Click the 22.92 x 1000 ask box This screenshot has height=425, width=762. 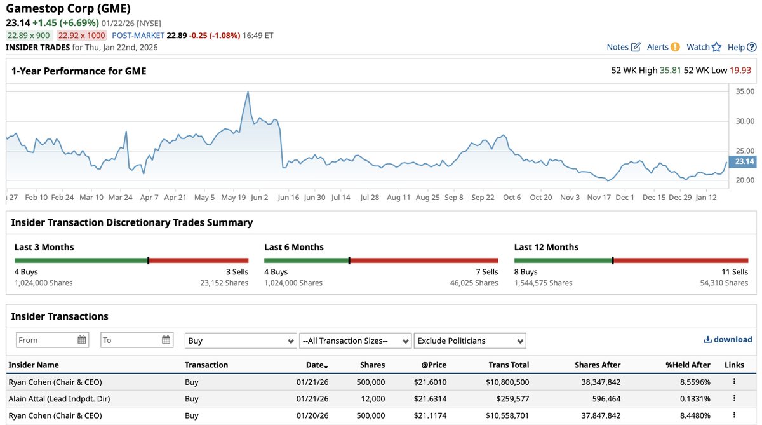pos(82,36)
